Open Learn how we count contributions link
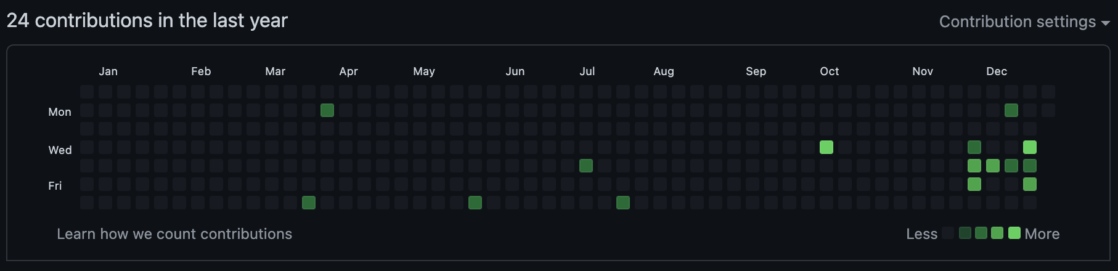The height and width of the screenshot is (271, 1118). pyautogui.click(x=174, y=234)
